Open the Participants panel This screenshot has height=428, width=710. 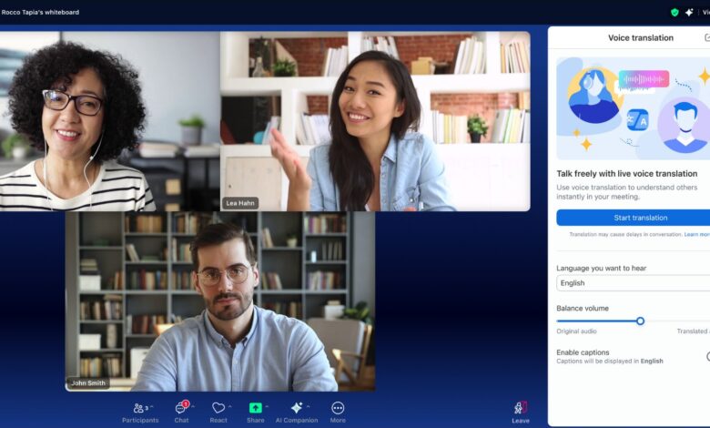pos(139,409)
